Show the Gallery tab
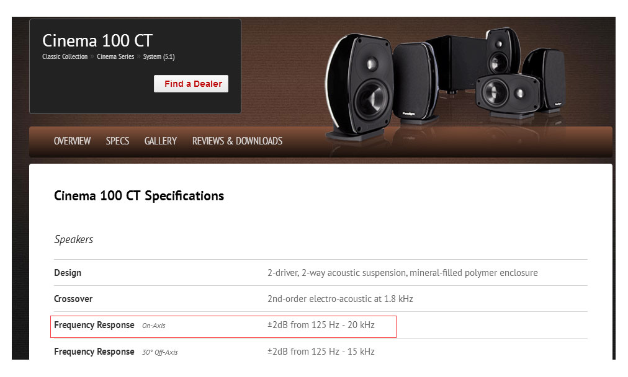 click(x=161, y=141)
